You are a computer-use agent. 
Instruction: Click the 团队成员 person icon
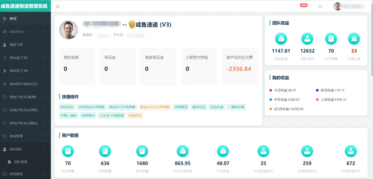pyautogui.click(x=307, y=39)
